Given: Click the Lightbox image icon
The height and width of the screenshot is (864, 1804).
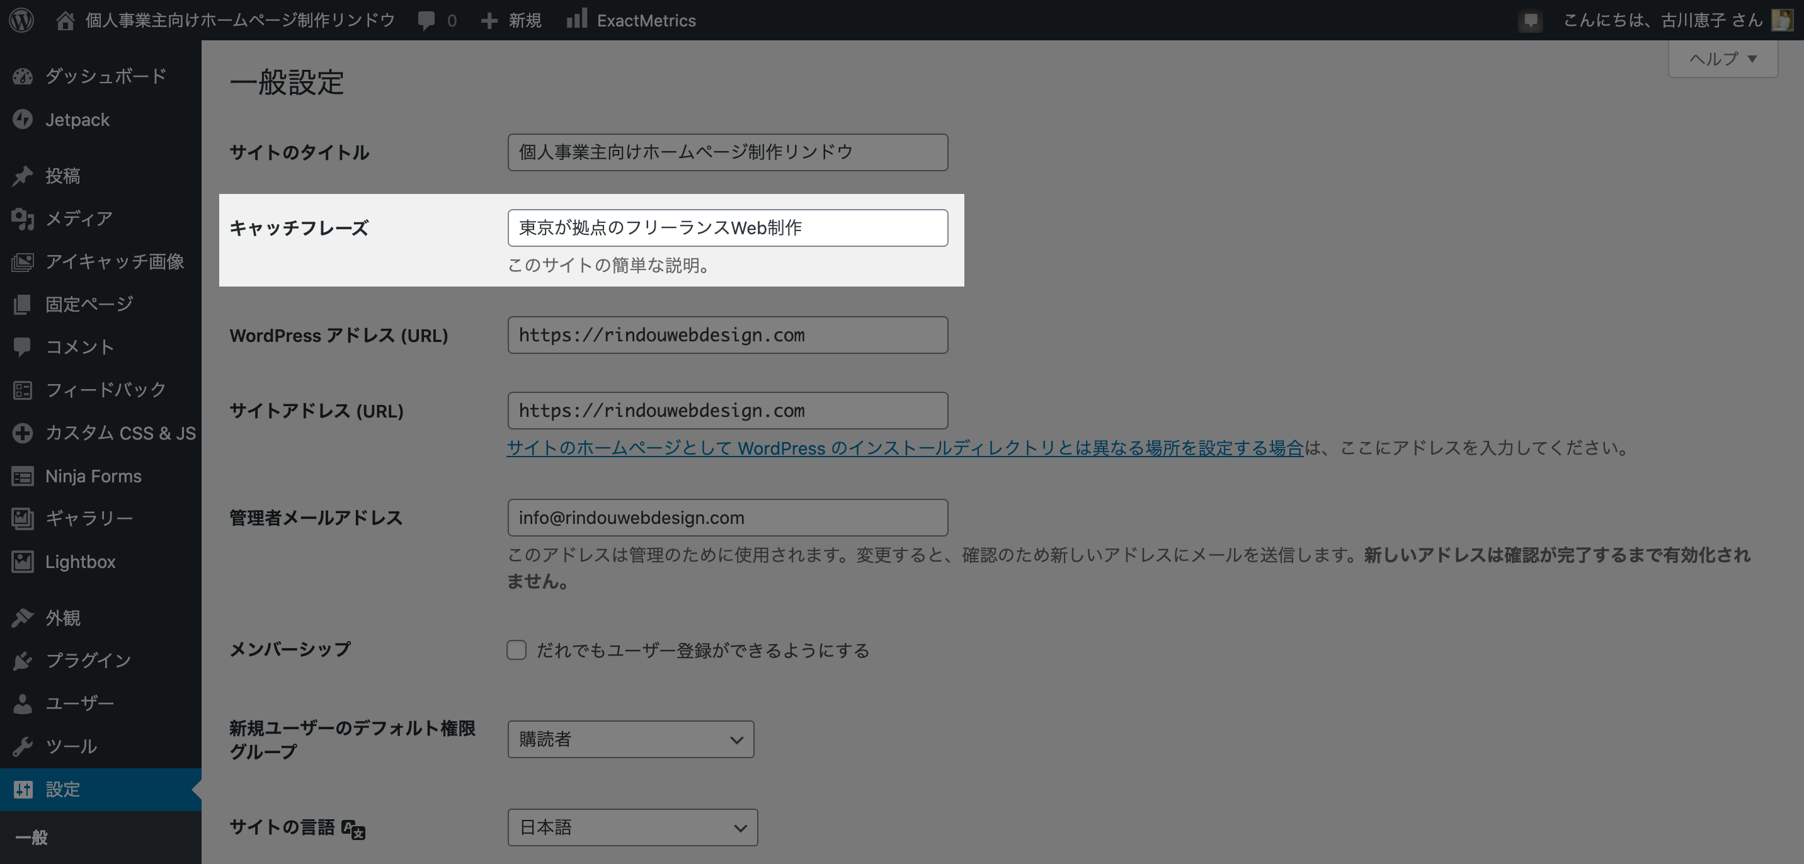Looking at the screenshot, I should click(x=23, y=562).
